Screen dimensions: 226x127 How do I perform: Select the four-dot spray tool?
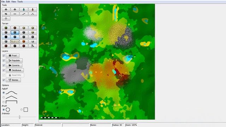pyautogui.click(x=6, y=18)
